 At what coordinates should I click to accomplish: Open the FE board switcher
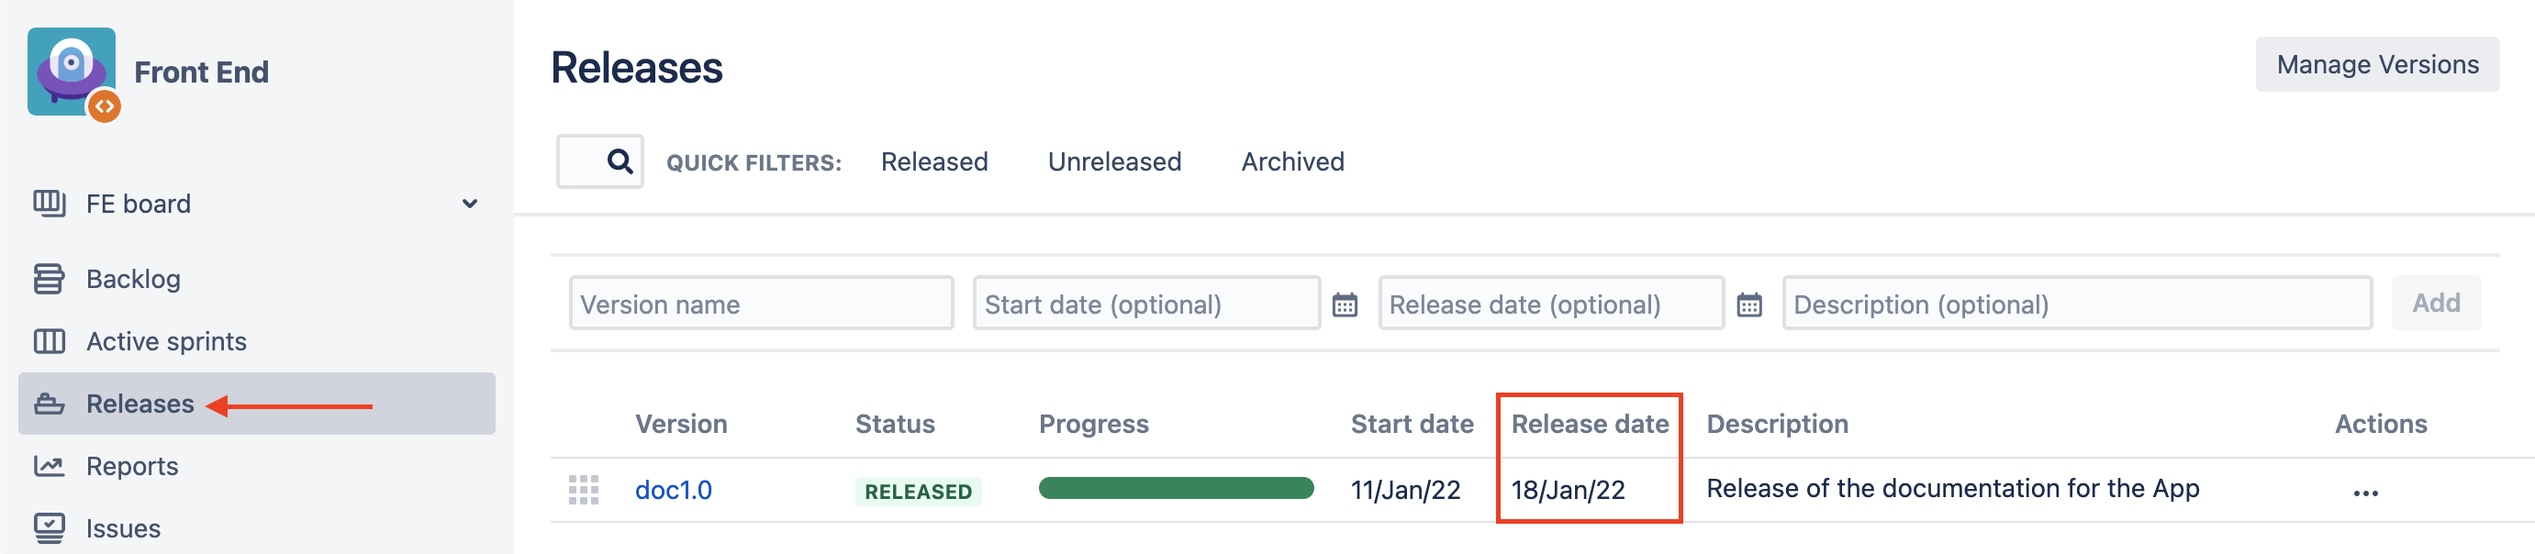point(139,204)
